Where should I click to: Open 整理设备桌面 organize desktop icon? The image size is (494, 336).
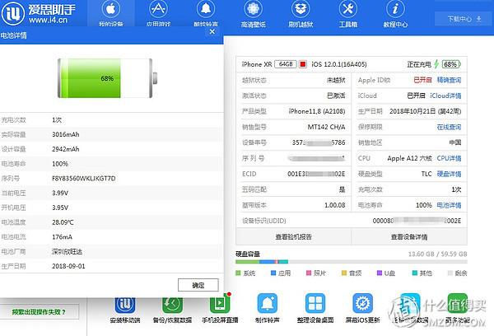315,308
